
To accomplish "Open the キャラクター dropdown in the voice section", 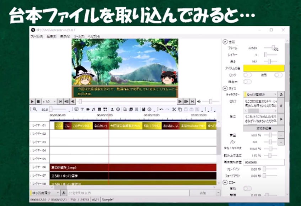I will point(260,95).
